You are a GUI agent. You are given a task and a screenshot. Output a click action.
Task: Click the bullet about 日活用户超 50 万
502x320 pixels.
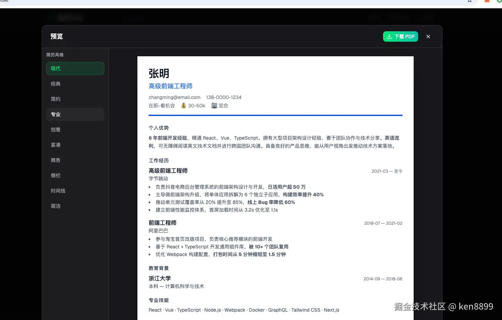point(231,187)
